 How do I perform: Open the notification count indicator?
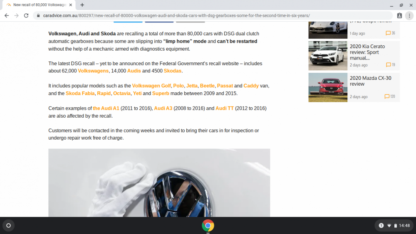381,226
